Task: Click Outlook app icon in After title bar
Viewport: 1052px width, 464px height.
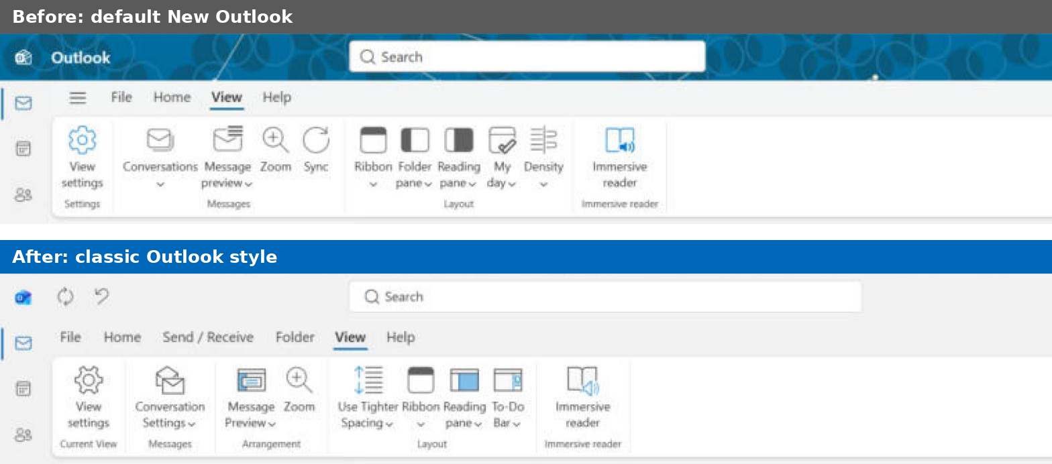Action: coord(23,297)
